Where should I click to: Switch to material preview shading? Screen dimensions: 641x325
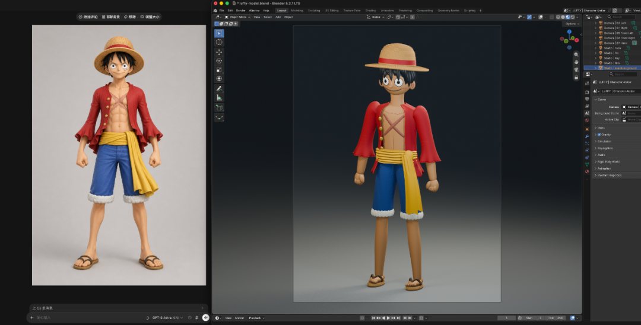[x=567, y=17]
